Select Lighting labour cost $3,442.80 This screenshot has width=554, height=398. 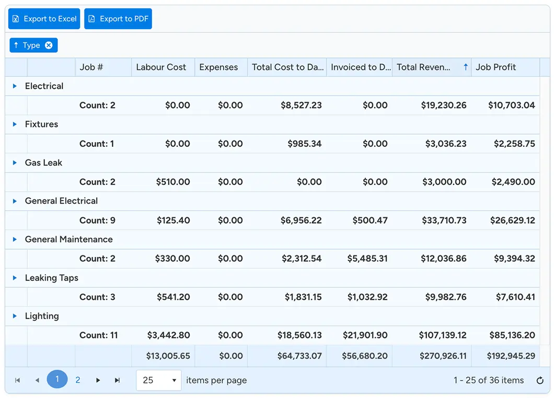pos(168,335)
